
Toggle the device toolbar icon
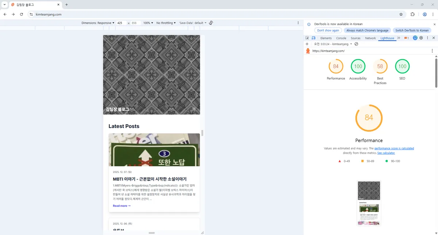point(313,38)
